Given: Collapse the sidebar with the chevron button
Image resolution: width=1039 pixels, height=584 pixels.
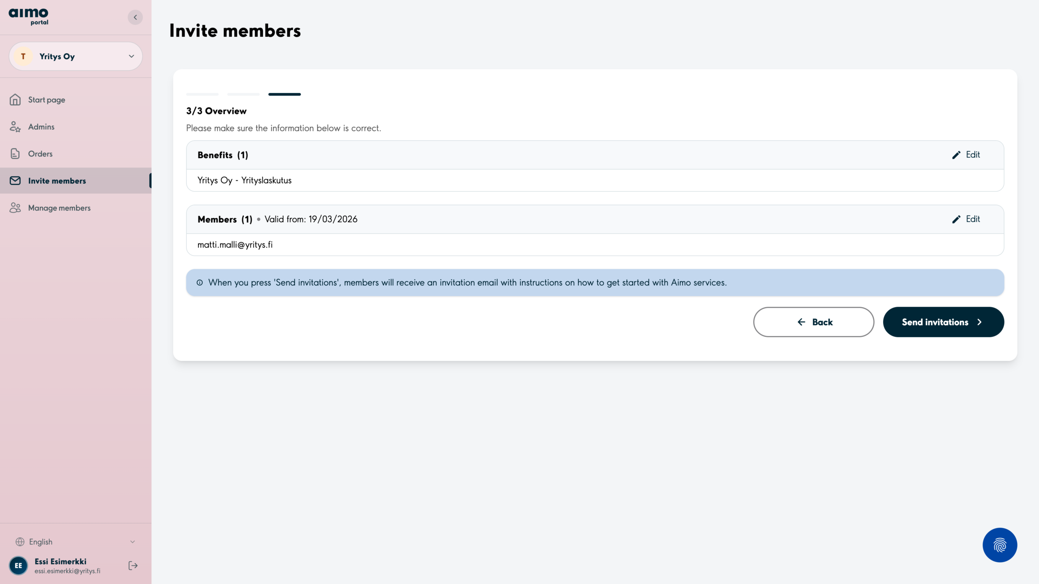Looking at the screenshot, I should coord(135,17).
